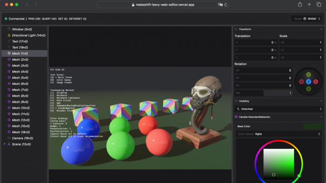The height and width of the screenshot is (183, 326).
Task: Open the Color Space Rgba dropdown
Action: pyautogui.click(x=279, y=134)
